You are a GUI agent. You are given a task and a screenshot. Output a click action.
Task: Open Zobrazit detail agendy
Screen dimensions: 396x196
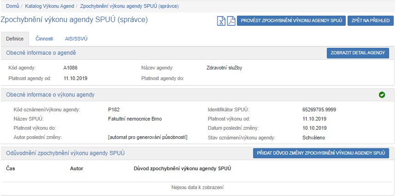tap(358, 53)
